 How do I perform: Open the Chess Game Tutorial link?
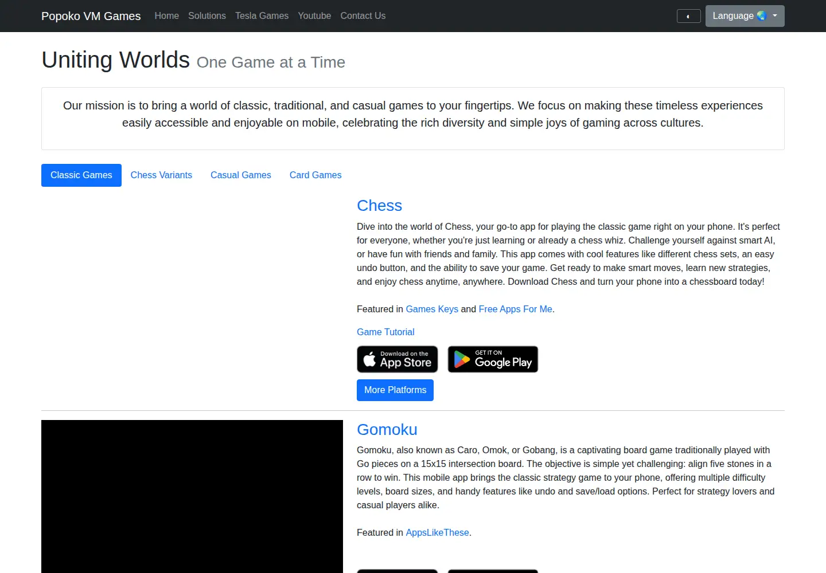pos(385,332)
